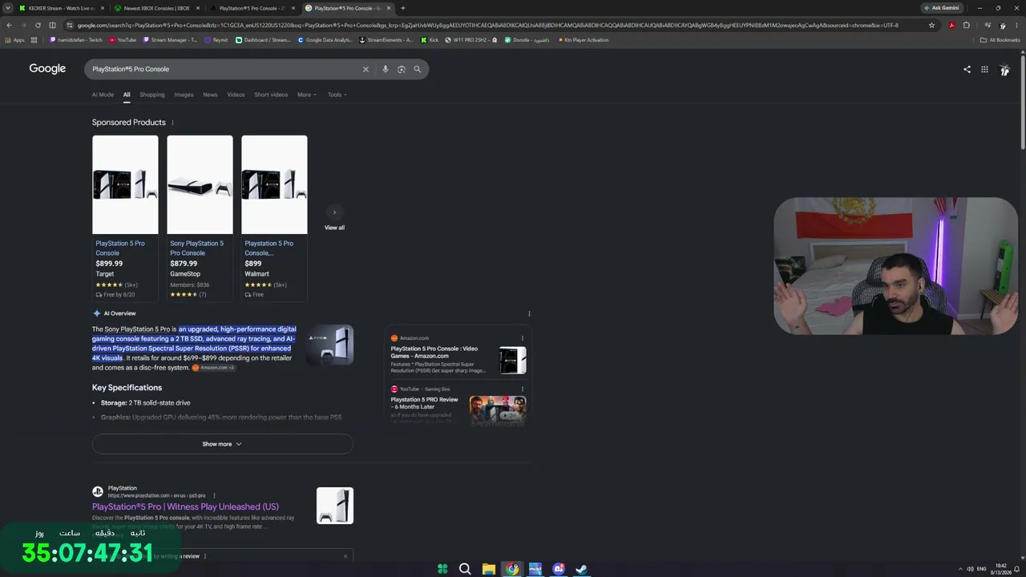Switch to the Newest XBOX Consoles tab

point(156,8)
